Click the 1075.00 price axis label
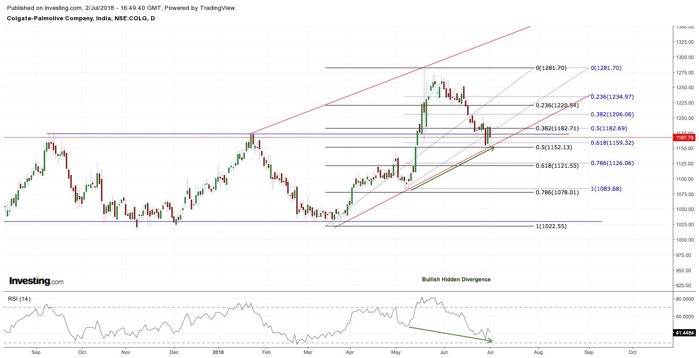Screen dimensions: 699x358 pos(685,194)
